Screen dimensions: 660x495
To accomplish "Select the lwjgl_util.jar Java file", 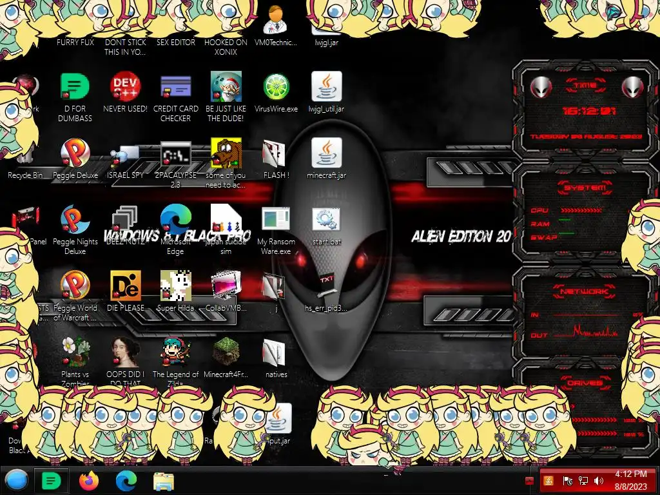I will point(326,93).
